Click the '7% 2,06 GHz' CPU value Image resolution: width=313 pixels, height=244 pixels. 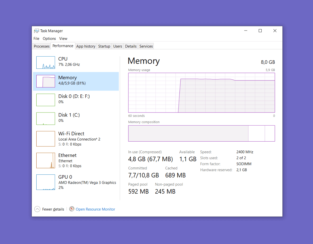point(69,64)
